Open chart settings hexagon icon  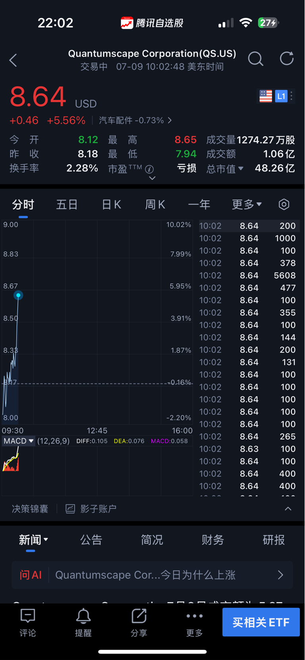284,205
